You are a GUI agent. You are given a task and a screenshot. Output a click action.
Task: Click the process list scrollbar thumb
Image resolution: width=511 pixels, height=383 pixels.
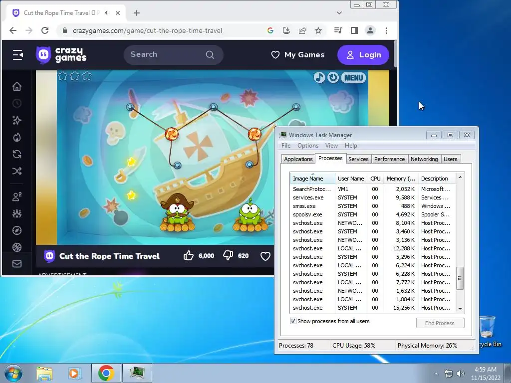(460, 278)
